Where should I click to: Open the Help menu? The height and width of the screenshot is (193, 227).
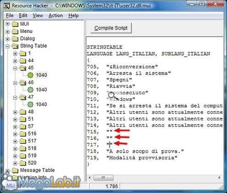tap(73, 16)
